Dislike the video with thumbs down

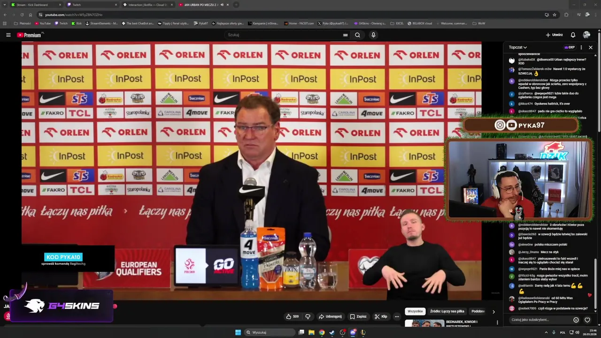pos(308,316)
